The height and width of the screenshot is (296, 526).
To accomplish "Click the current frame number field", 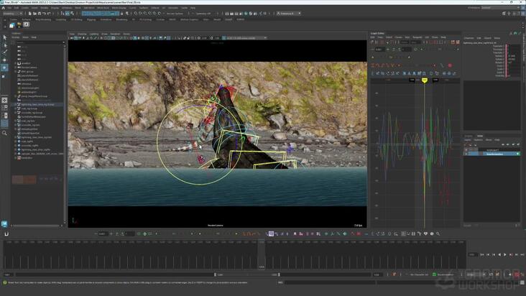I will [x=473, y=255].
